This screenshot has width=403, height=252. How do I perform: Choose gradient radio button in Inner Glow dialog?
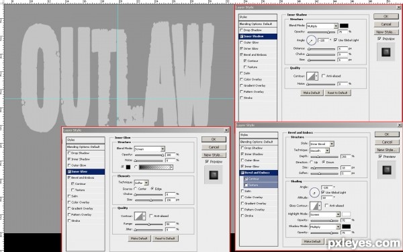click(x=136, y=167)
